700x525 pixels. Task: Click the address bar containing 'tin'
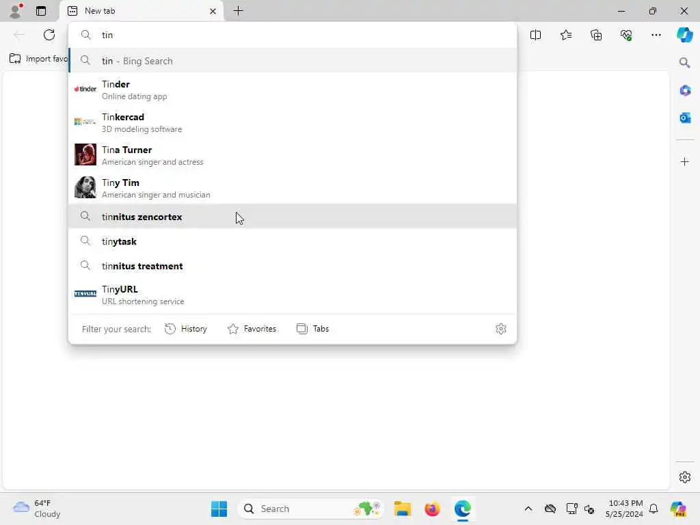click(x=293, y=35)
